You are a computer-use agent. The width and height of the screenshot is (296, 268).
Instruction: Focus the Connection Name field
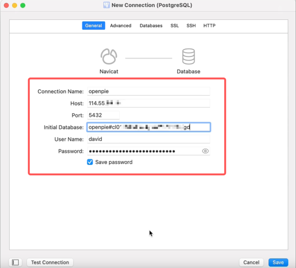point(149,91)
